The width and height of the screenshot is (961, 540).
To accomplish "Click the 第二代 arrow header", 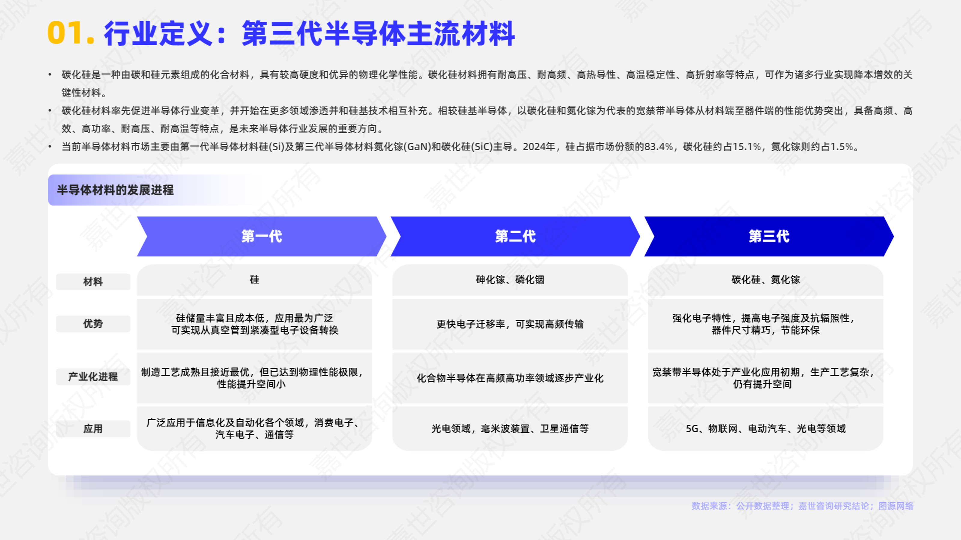I will click(515, 236).
